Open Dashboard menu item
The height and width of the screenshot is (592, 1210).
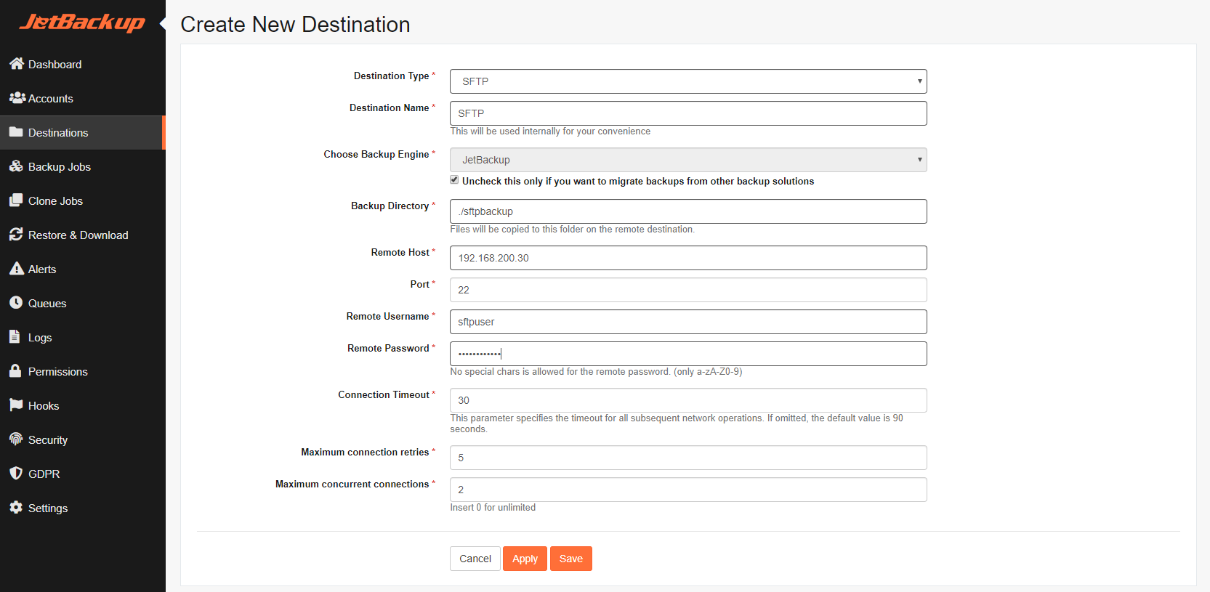[x=83, y=64]
